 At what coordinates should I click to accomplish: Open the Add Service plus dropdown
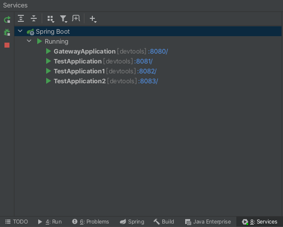pos(93,19)
